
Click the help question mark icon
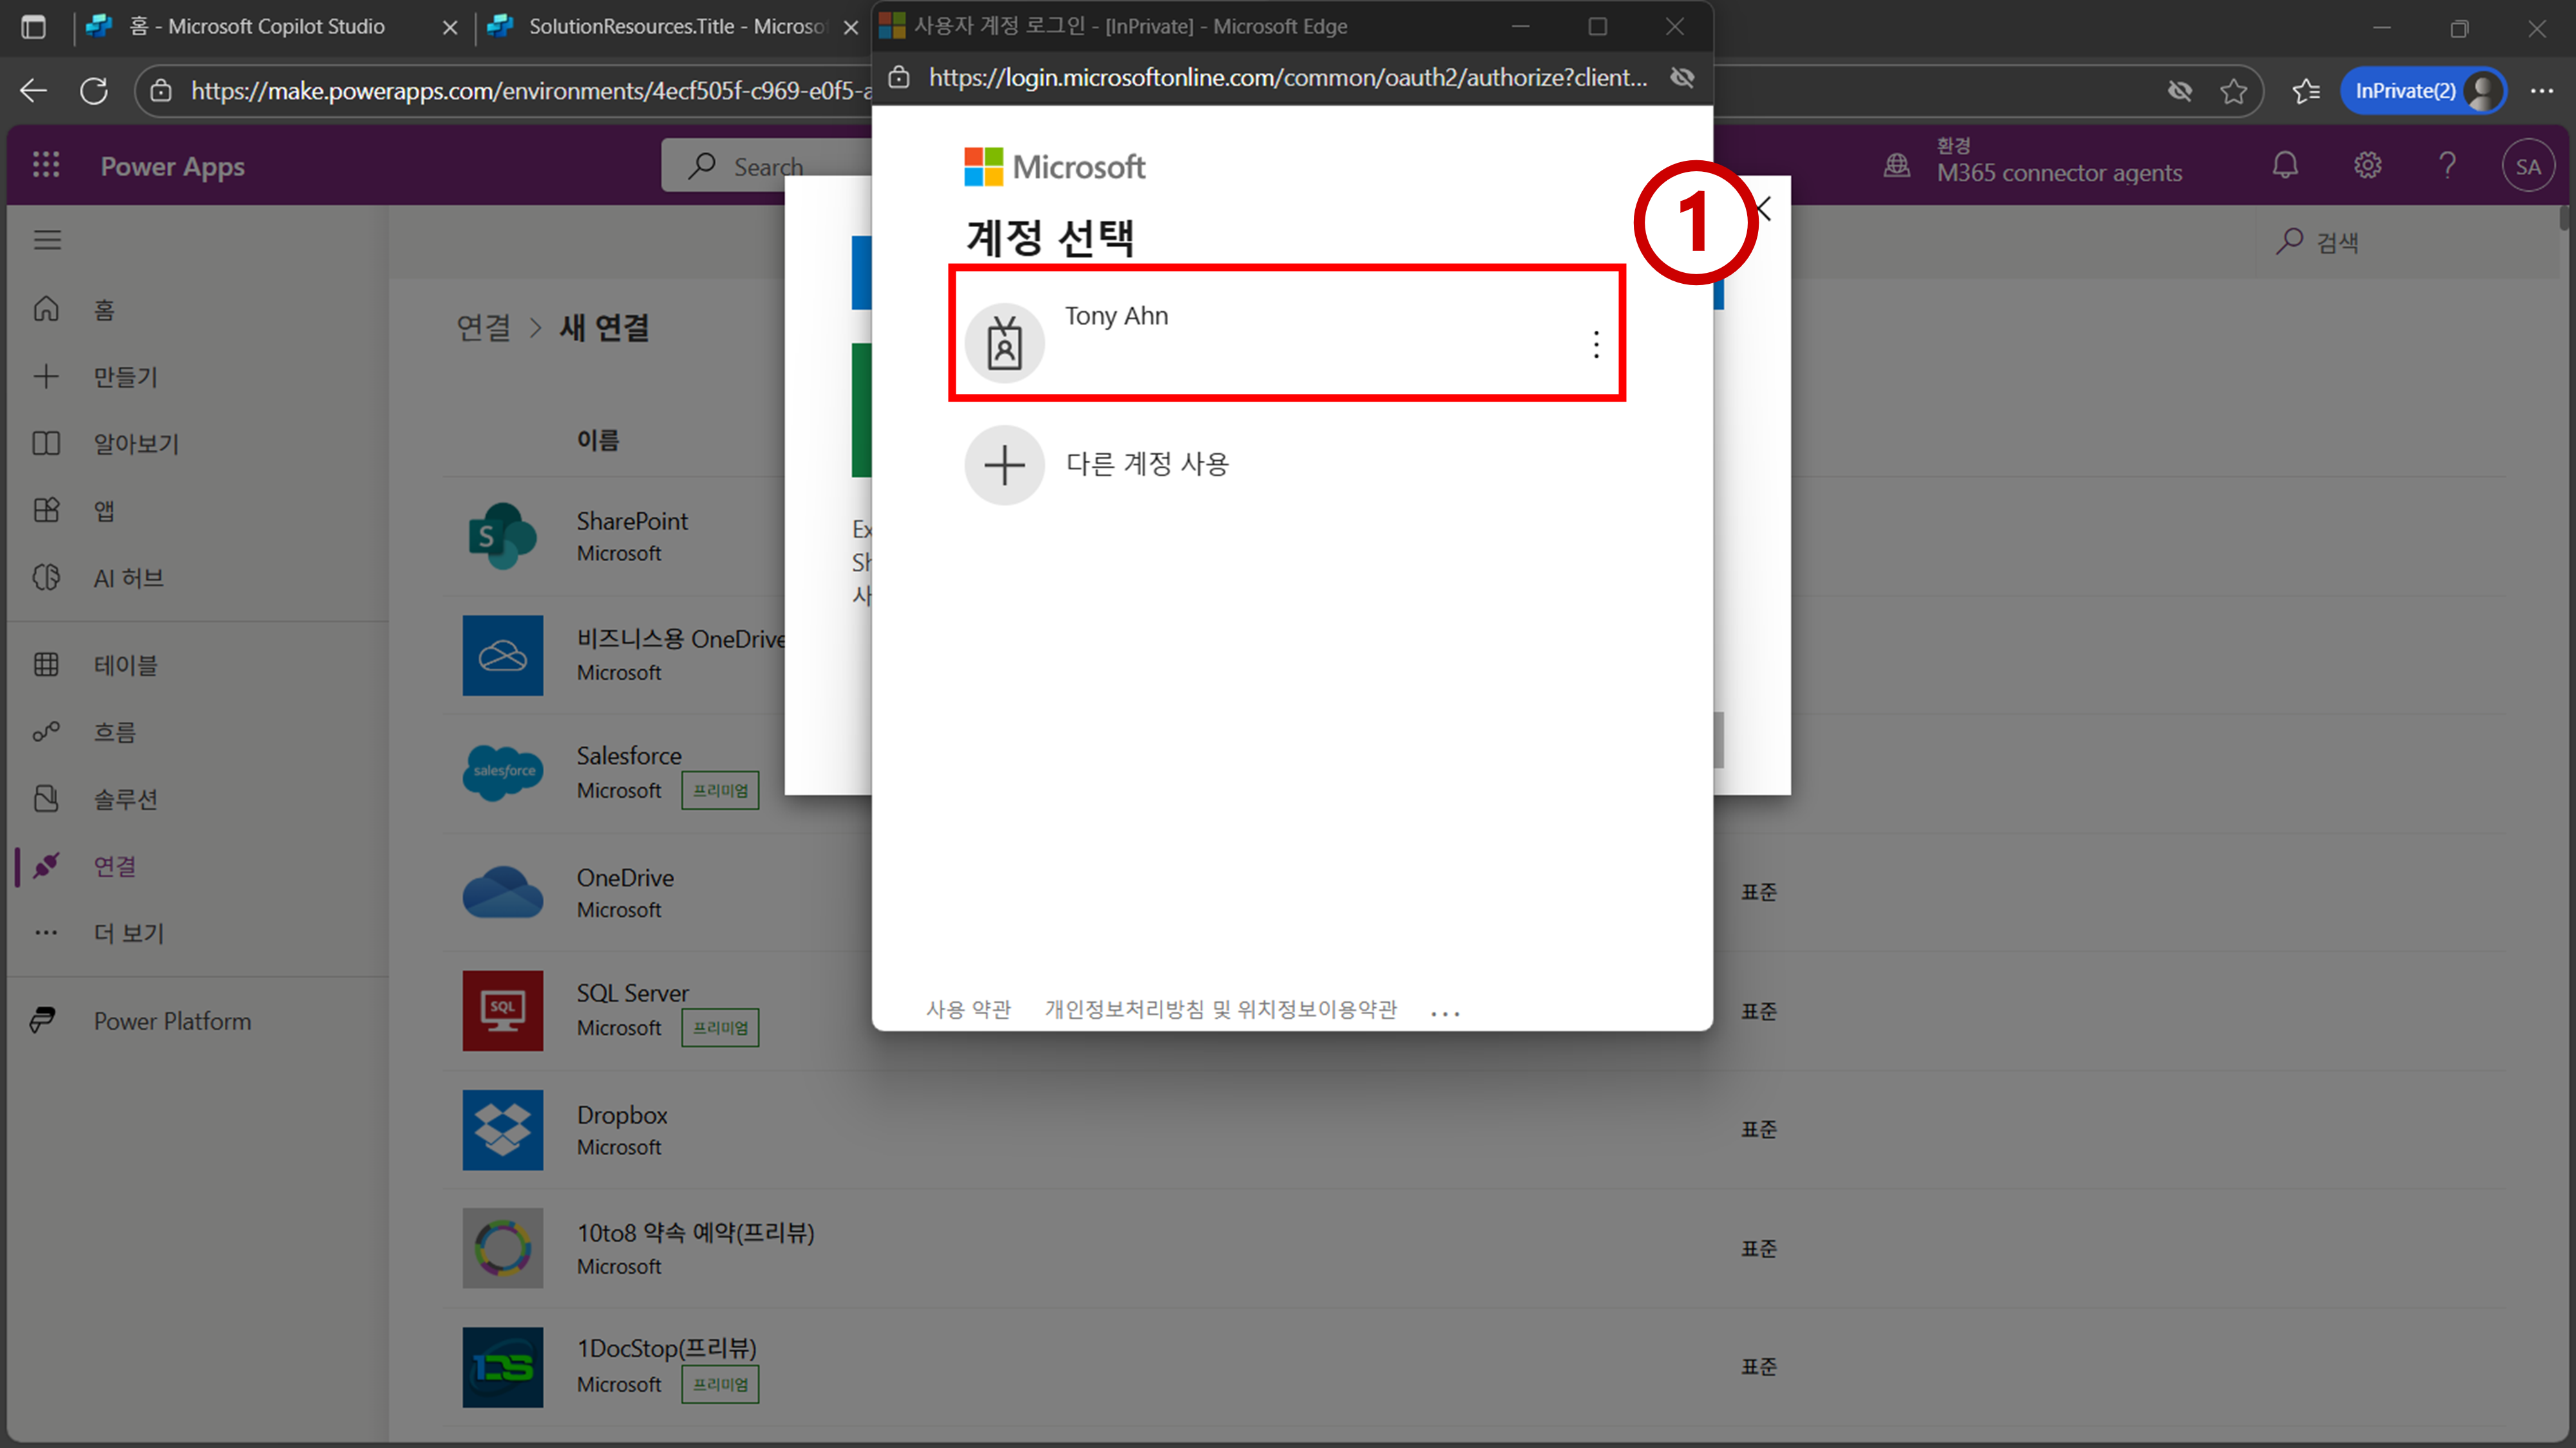2448,166
